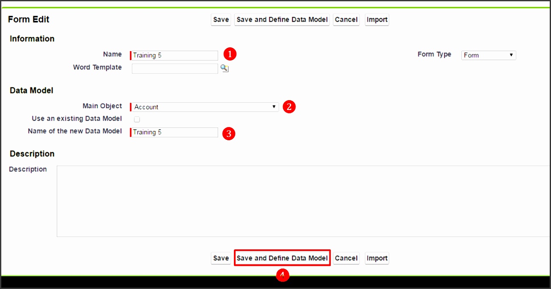This screenshot has height=289, width=551.
Task: Click Save and Define Data Model at top
Action: [282, 20]
